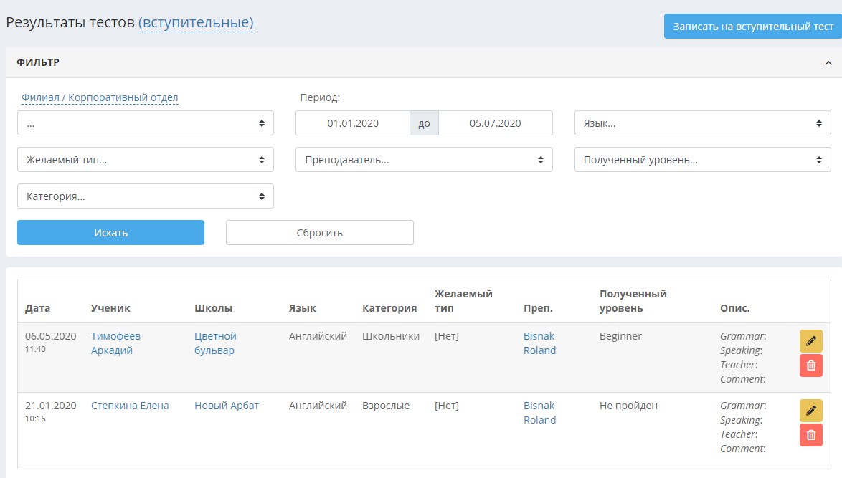Screen dimensions: 842x478
Task: Click the Преп. column header
Action: click(x=538, y=308)
